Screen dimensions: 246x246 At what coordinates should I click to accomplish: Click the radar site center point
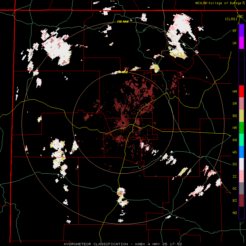pos(123,123)
